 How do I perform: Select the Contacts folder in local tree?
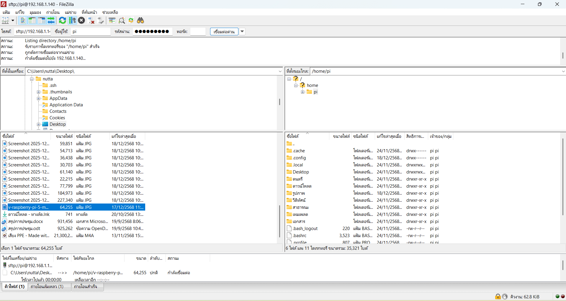(x=58, y=111)
